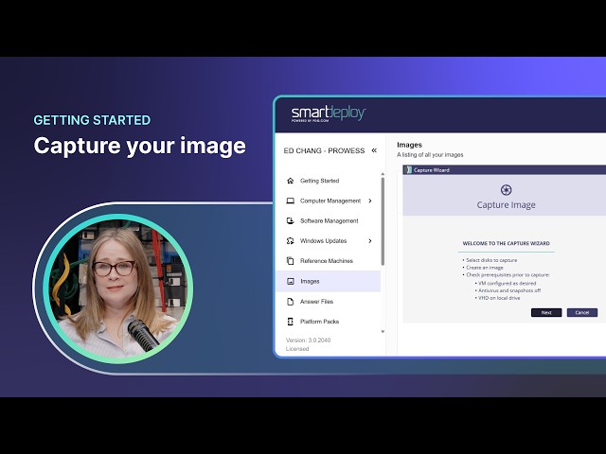Click the Cancel button in the wizard
Viewport: 606px width, 454px height.
[582, 313]
